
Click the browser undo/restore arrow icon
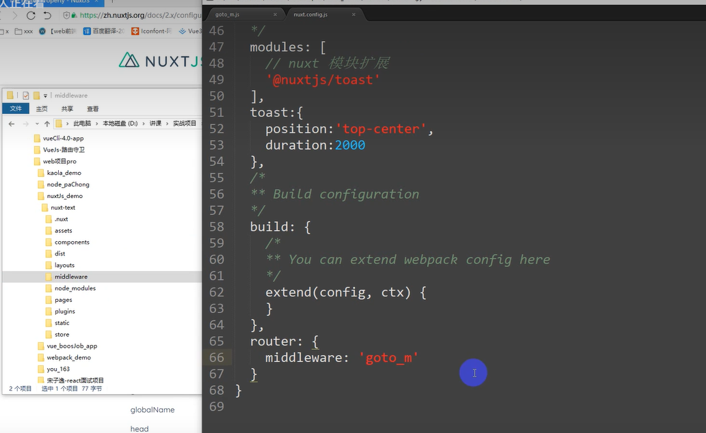click(x=47, y=15)
